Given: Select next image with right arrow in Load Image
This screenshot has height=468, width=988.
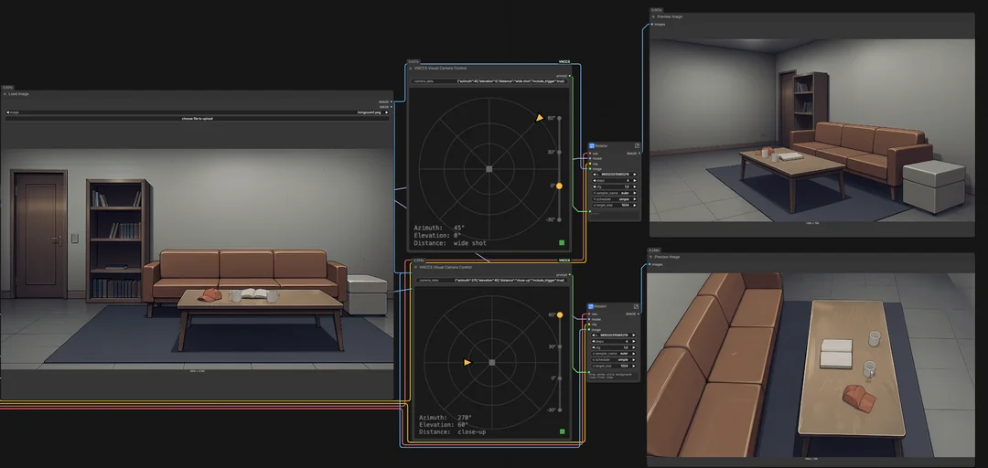Looking at the screenshot, I should coord(387,112).
